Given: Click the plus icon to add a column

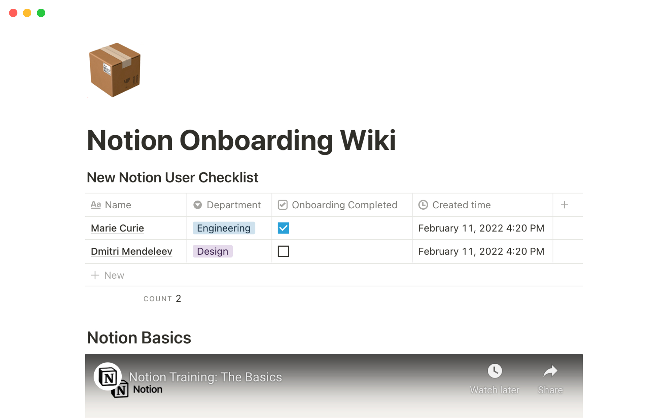Looking at the screenshot, I should point(564,205).
